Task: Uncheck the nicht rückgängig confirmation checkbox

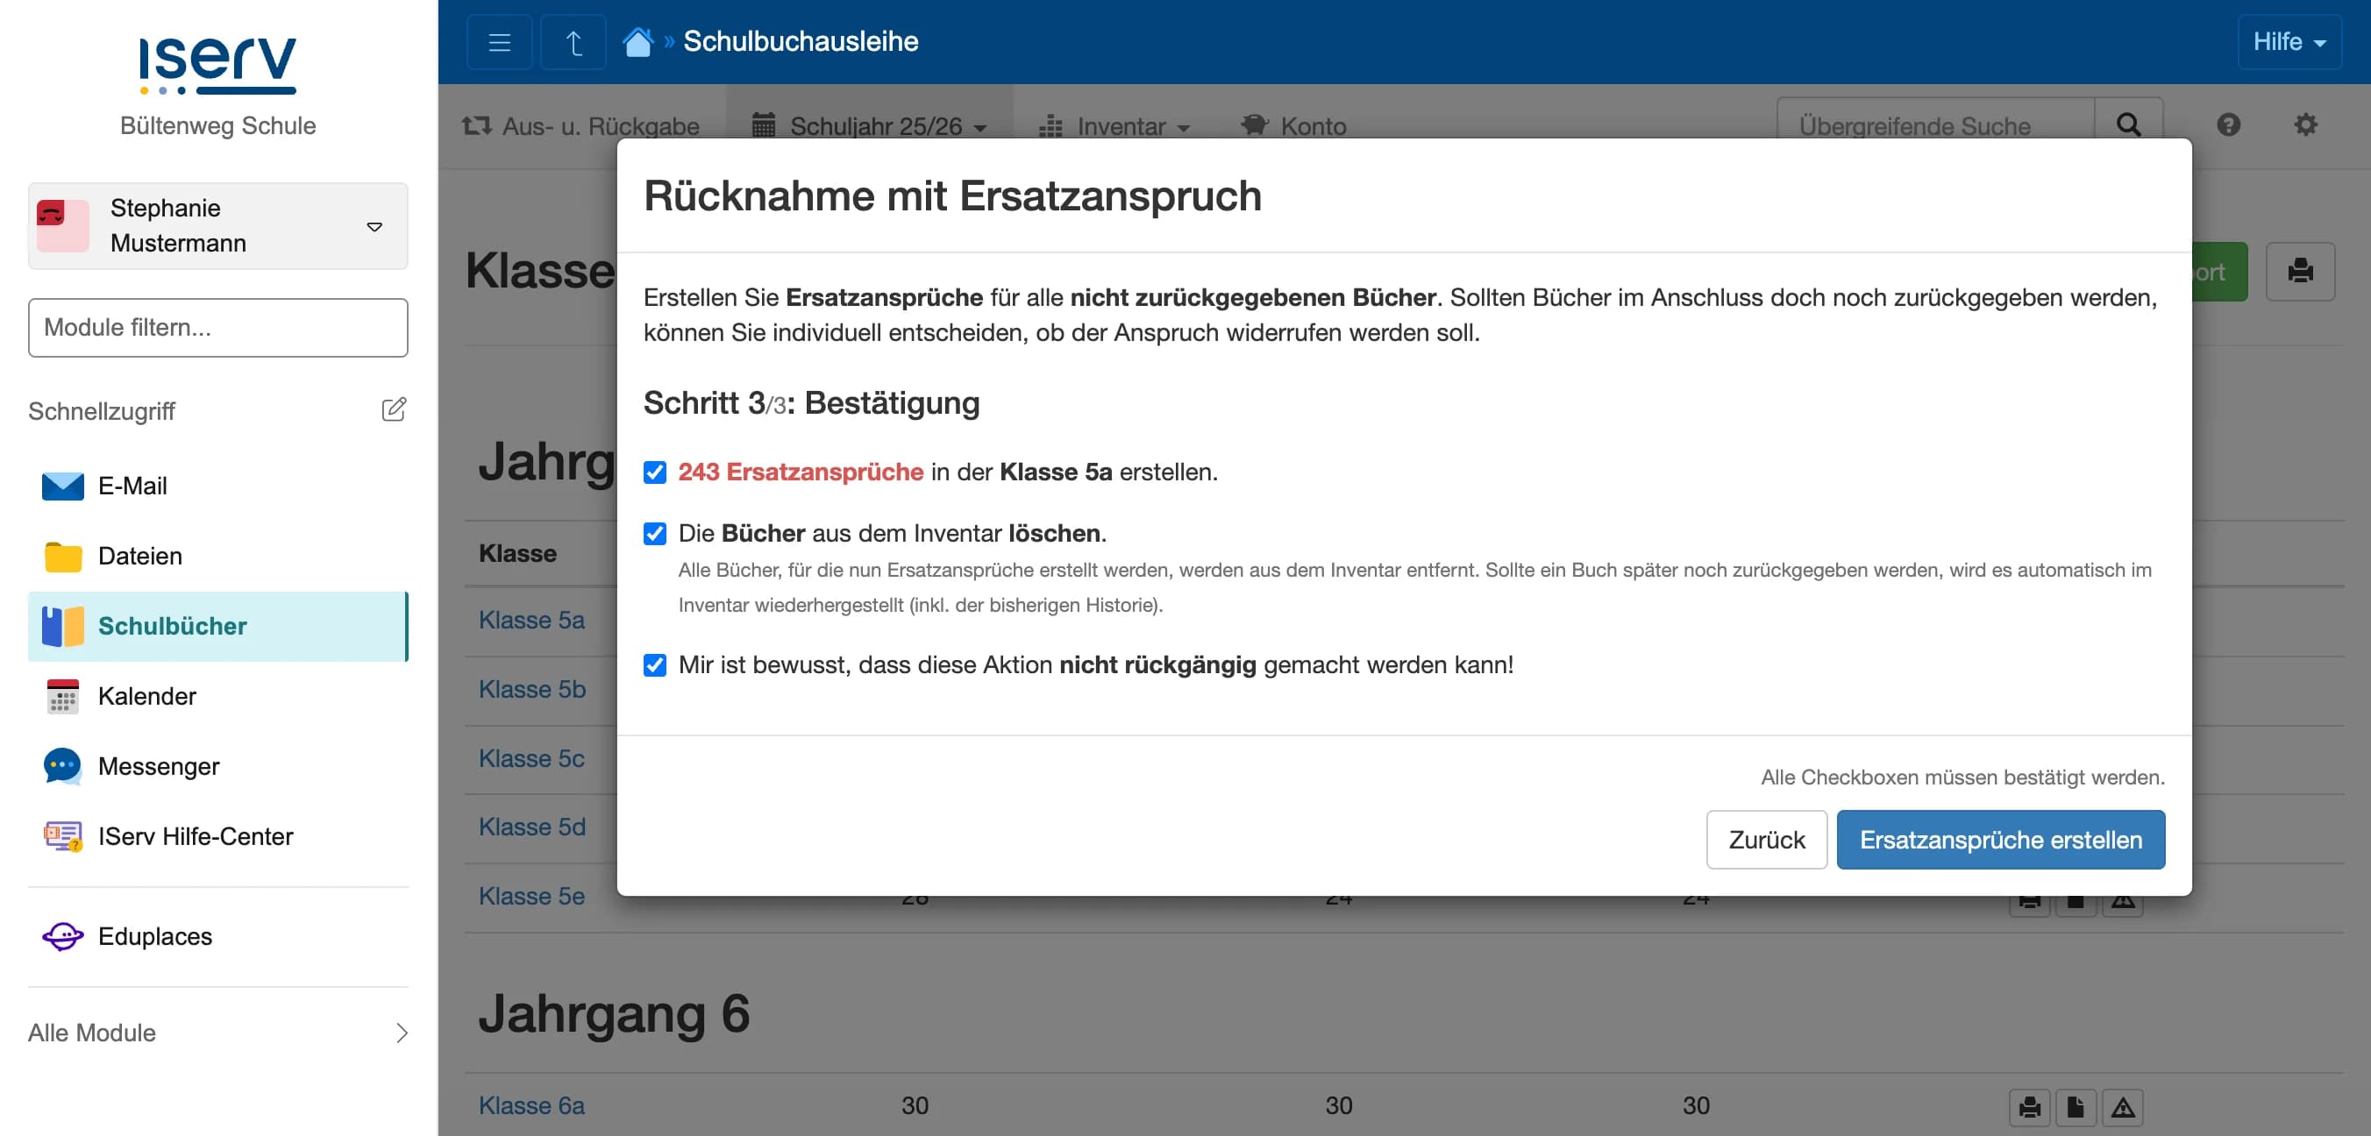Action: tap(654, 664)
